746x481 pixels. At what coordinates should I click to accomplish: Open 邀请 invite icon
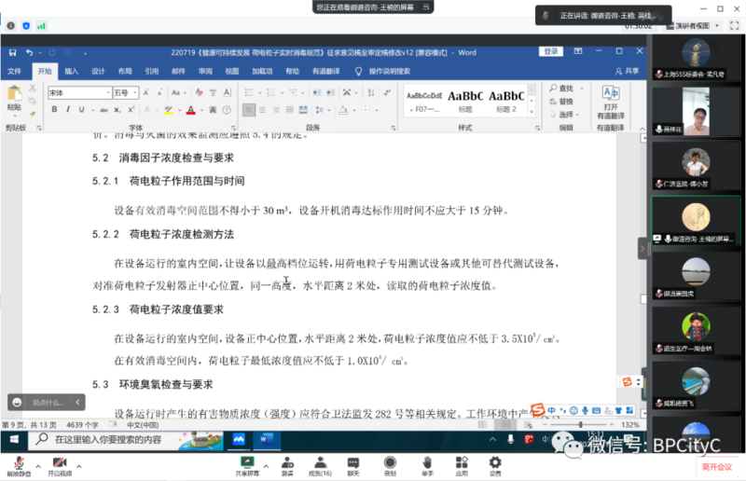tap(287, 466)
